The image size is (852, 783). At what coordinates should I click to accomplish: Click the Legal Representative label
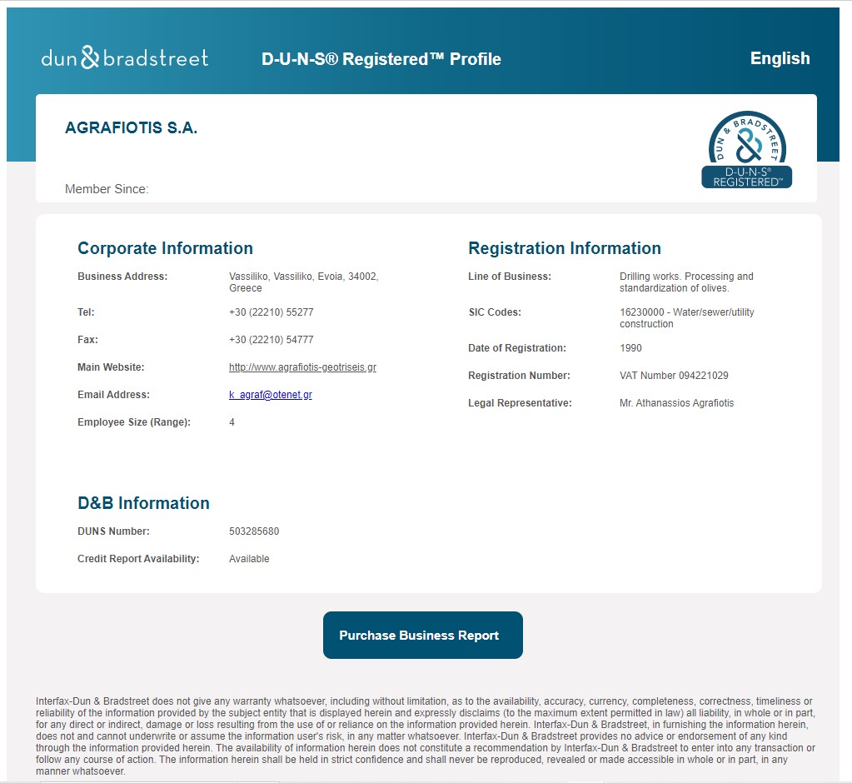point(520,403)
